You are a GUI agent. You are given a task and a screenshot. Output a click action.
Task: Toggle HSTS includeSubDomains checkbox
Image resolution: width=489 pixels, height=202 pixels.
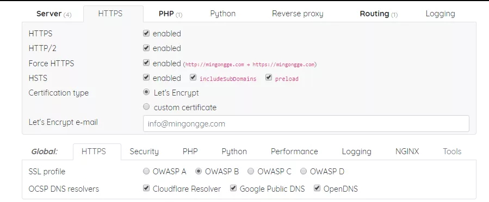pyautogui.click(x=193, y=78)
